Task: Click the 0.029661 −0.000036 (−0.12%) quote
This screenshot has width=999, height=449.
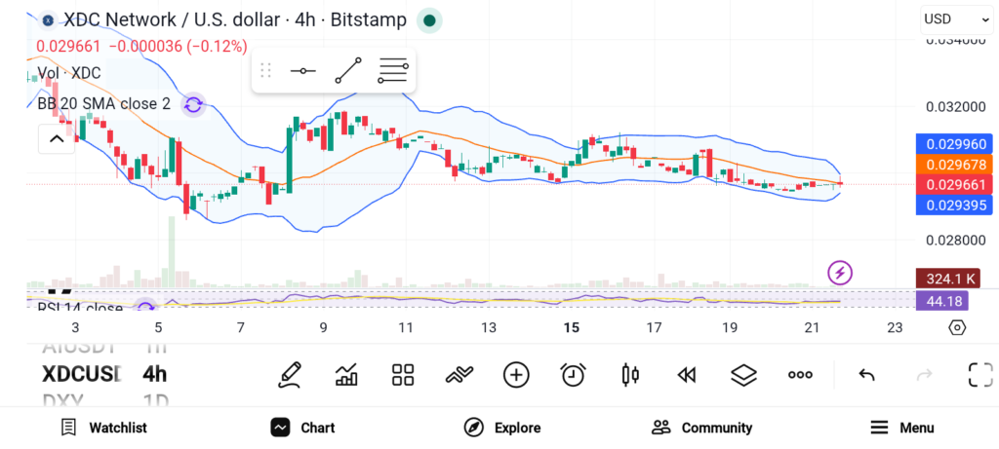Action: pos(142,47)
